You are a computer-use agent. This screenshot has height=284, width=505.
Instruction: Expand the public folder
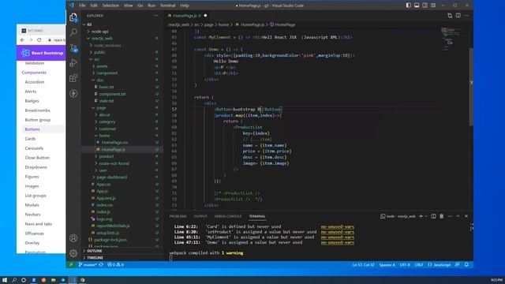point(99,52)
